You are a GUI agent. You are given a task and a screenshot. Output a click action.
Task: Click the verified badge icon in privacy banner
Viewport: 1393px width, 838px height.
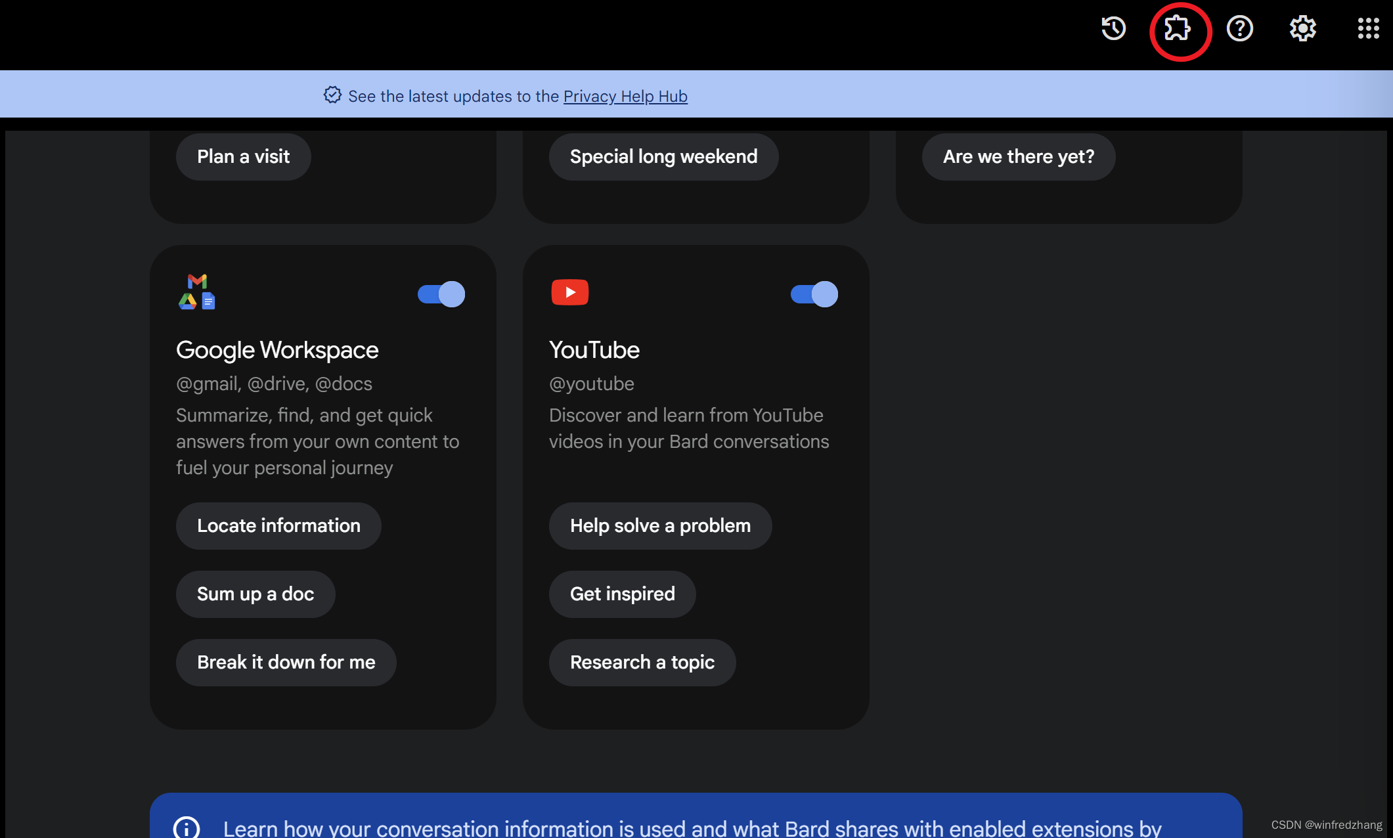click(332, 95)
